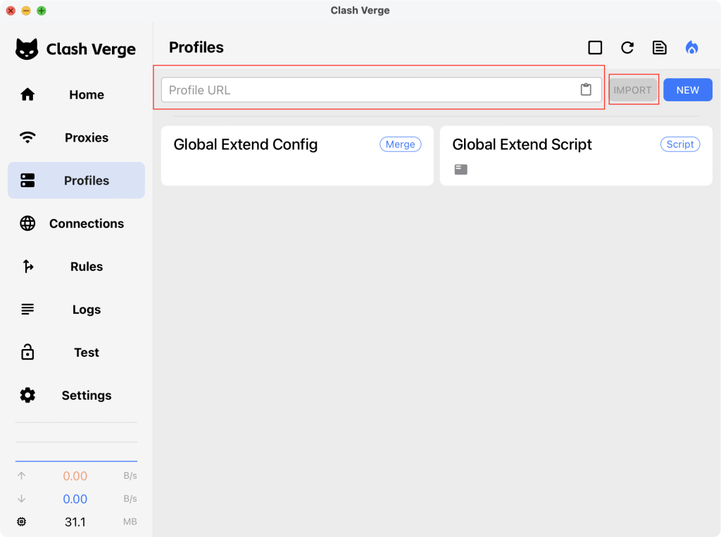The image size is (721, 537).
Task: Click the file icon under Global Extend Script
Action: (x=460, y=170)
